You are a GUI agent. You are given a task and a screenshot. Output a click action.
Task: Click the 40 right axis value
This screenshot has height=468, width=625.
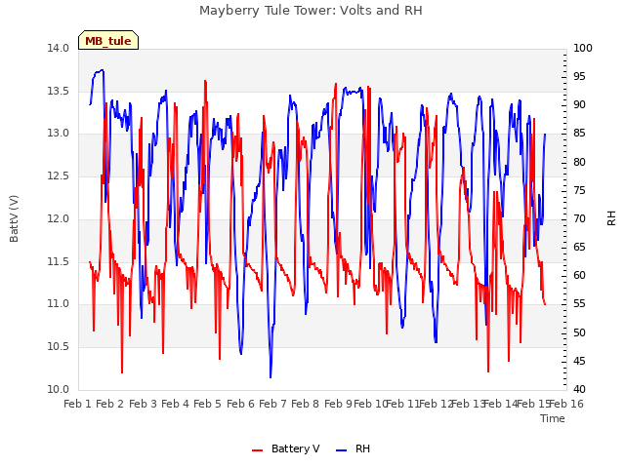(x=579, y=390)
